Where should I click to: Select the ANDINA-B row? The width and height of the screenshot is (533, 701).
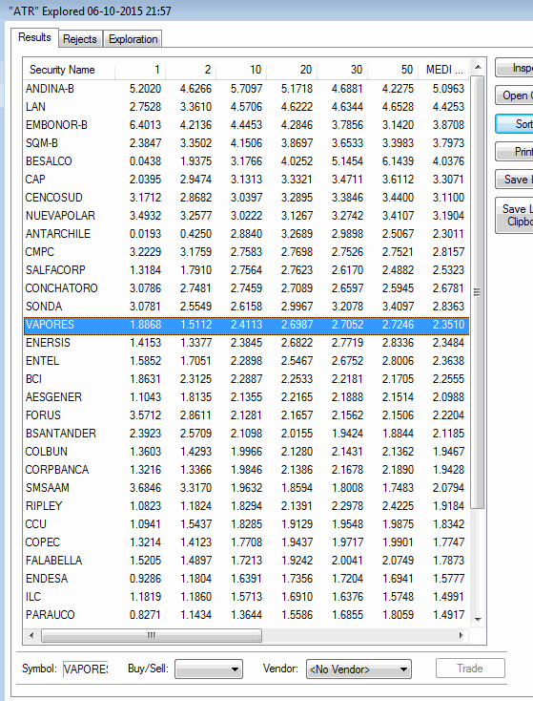click(x=246, y=89)
